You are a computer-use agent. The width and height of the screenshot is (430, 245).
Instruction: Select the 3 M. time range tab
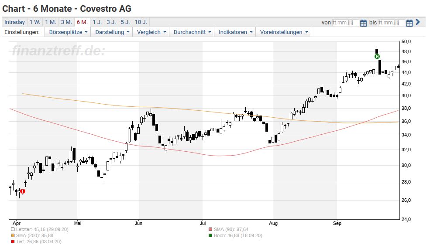click(x=66, y=22)
